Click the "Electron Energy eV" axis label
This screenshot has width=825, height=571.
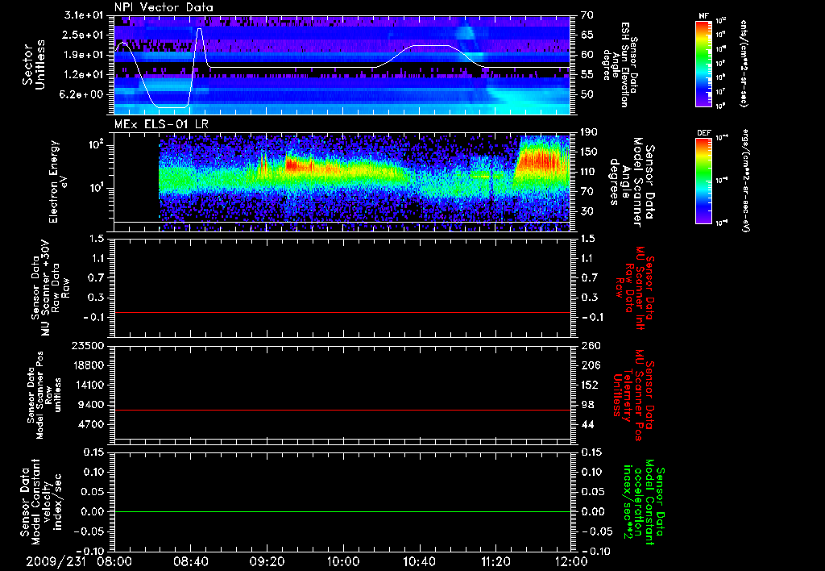[x=58, y=181]
